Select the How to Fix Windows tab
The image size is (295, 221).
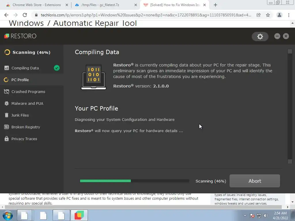(175, 5)
